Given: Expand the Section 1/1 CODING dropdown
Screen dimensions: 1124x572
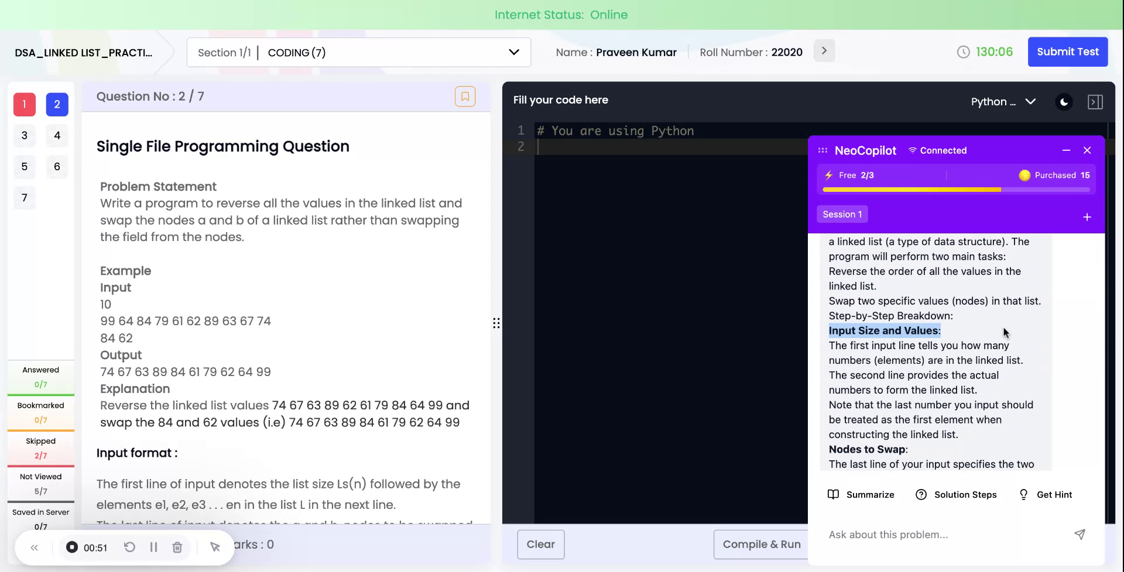Looking at the screenshot, I should pyautogui.click(x=513, y=52).
